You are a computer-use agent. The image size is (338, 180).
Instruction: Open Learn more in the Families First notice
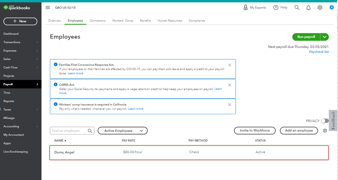75,73
